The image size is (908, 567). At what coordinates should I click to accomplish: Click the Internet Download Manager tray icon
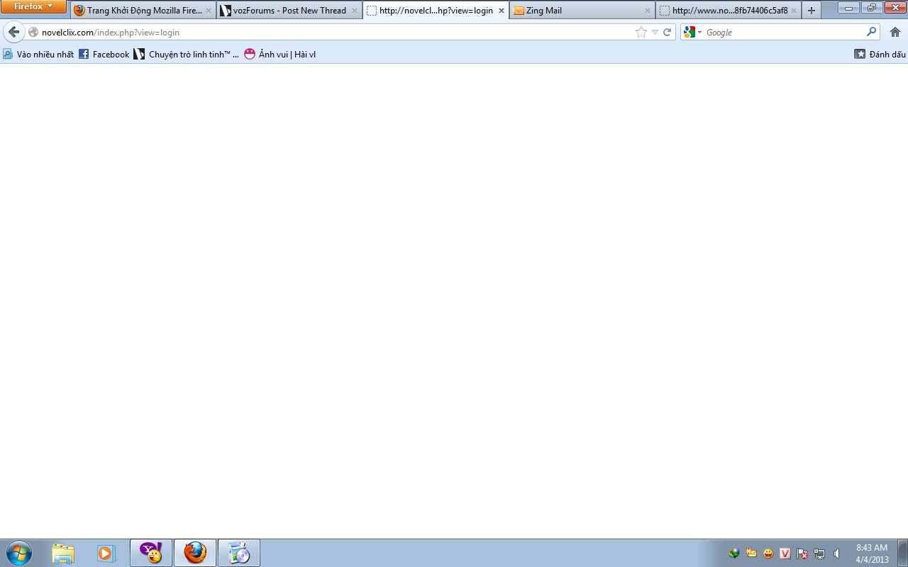pyautogui.click(x=734, y=554)
